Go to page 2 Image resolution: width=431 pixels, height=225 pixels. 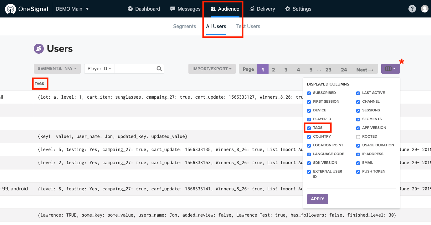(274, 69)
